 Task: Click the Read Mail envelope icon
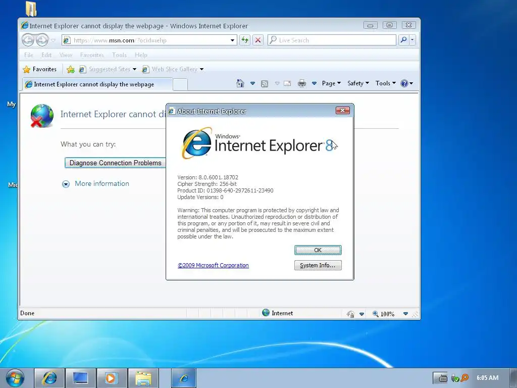287,83
